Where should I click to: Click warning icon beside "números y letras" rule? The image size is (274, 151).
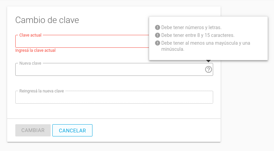pyautogui.click(x=157, y=27)
